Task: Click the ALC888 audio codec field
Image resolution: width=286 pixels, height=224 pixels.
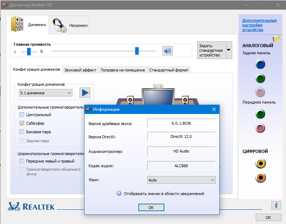Action: click(x=181, y=166)
